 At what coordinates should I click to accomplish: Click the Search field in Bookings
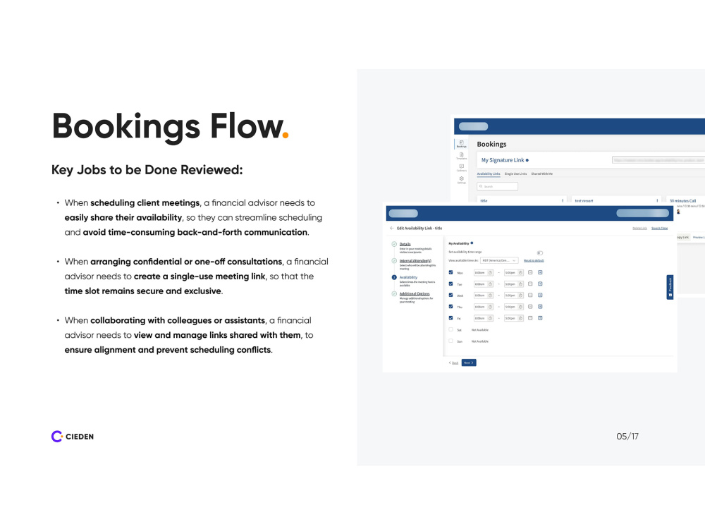[x=497, y=186]
